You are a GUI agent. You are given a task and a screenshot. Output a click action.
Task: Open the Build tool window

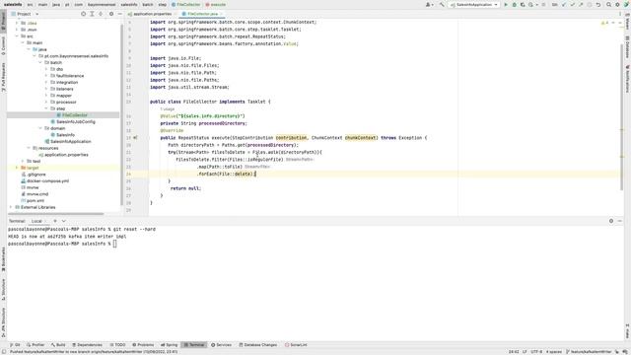click(58, 345)
